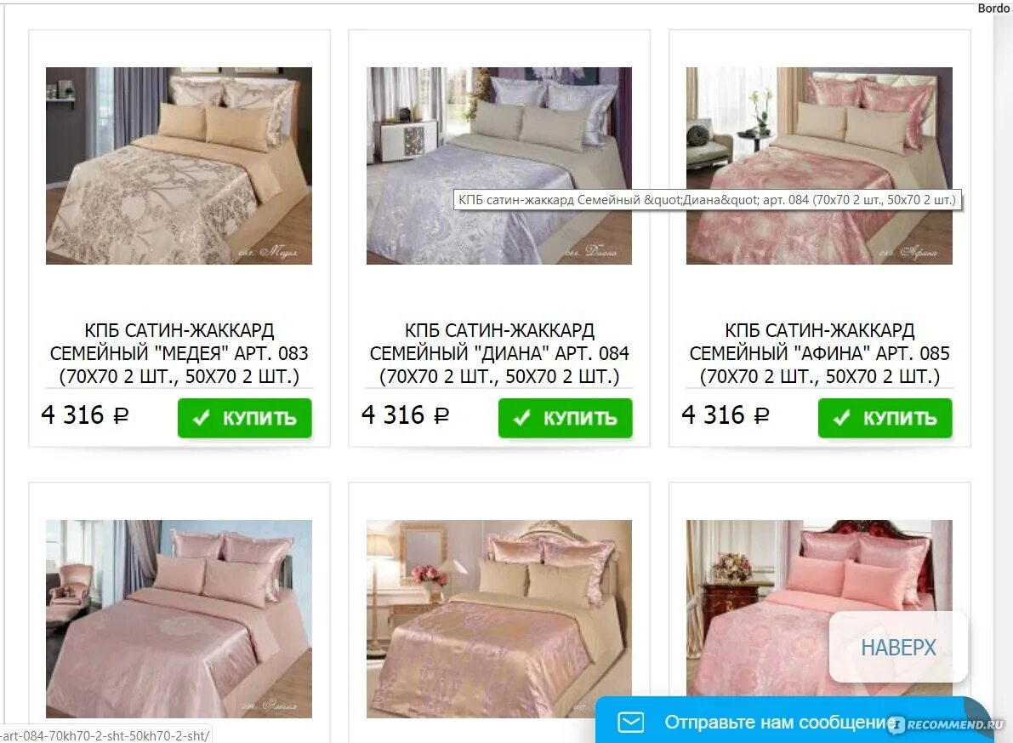Click the 4 316 ₽ price of Медея set
The width and height of the screenshot is (1013, 743).
pos(85,415)
